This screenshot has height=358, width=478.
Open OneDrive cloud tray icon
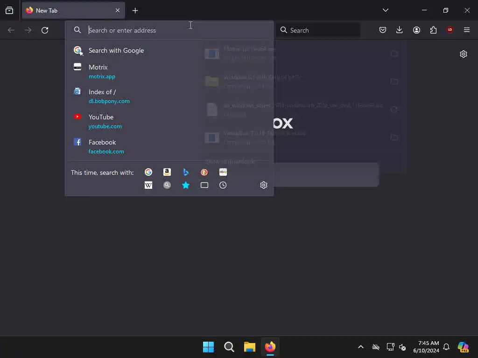[x=376, y=347]
